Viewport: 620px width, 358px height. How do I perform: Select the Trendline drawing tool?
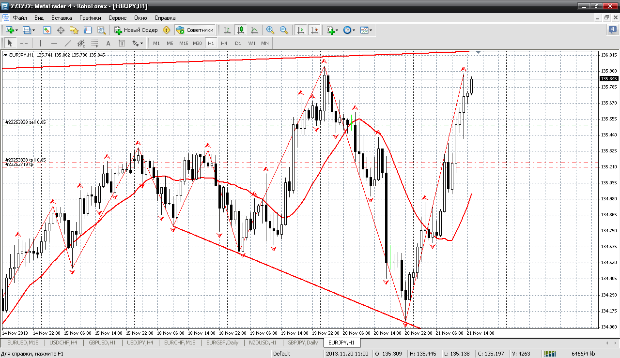pos(67,43)
